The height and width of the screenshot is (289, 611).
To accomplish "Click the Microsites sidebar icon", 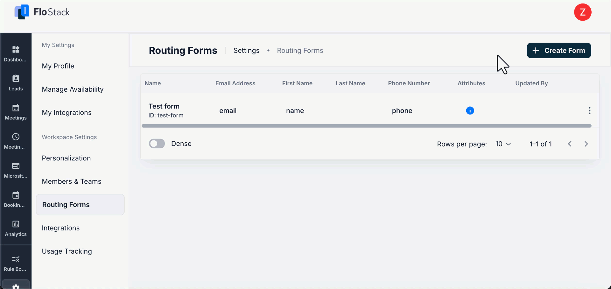I will point(16,170).
